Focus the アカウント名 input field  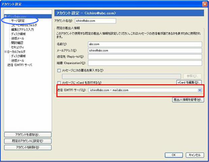[x=95, y=21]
